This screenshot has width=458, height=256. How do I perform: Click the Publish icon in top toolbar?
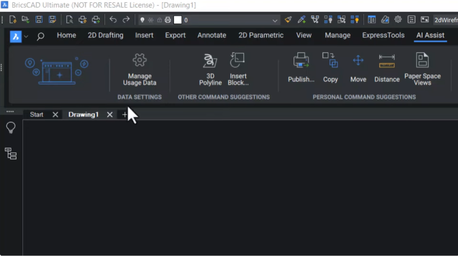(x=96, y=20)
